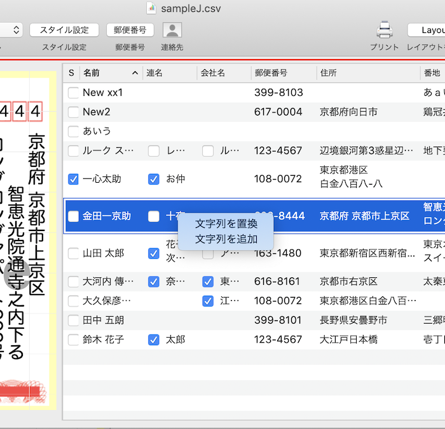Select postal code 616-8161 cell
The height and width of the screenshot is (429, 445).
coord(277,282)
